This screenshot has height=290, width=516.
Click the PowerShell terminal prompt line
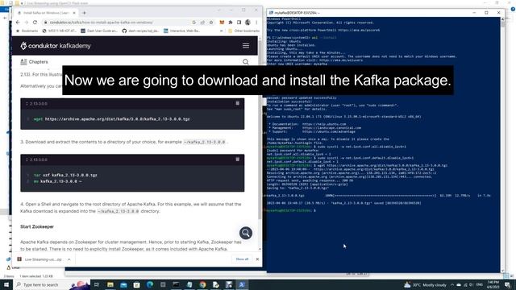point(291,210)
